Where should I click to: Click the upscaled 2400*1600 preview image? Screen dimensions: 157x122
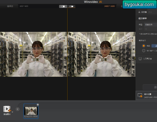pos(102,54)
